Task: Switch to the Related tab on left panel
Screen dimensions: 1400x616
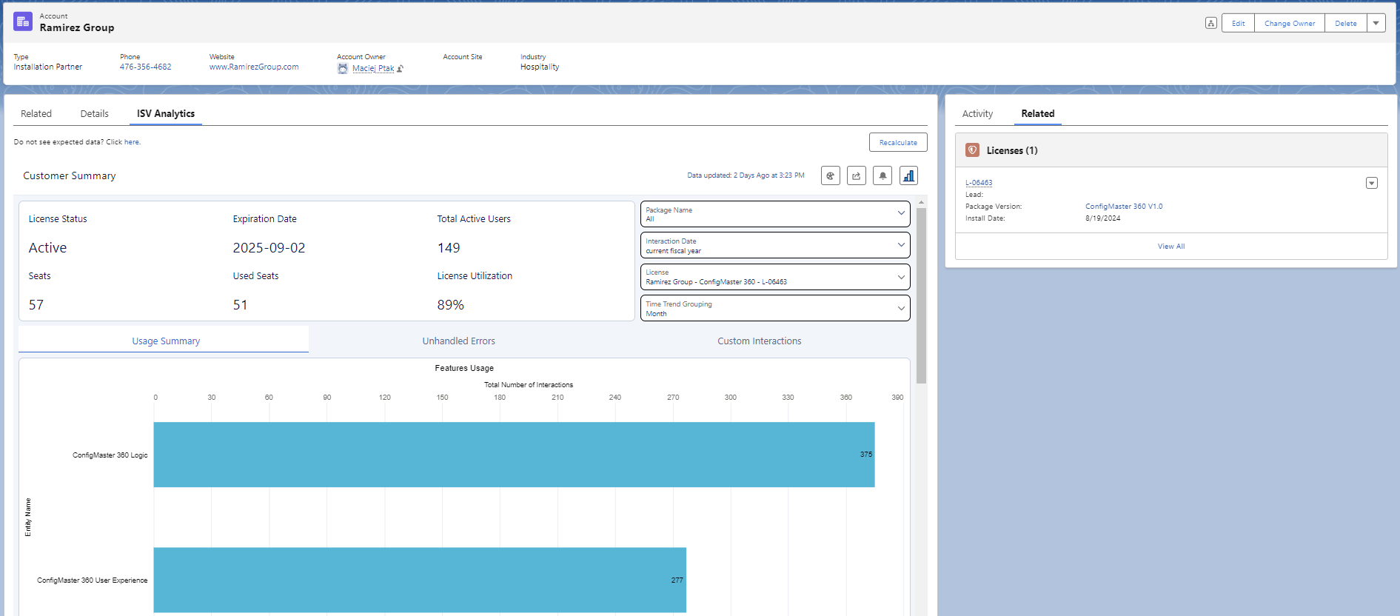Action: tap(36, 114)
